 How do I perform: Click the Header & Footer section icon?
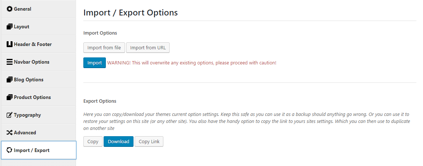10,44
